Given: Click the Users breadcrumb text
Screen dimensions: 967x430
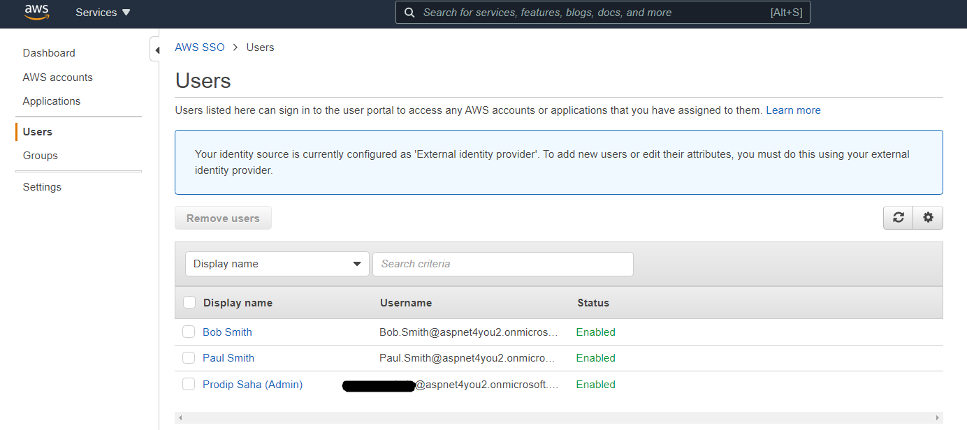Looking at the screenshot, I should tap(260, 47).
